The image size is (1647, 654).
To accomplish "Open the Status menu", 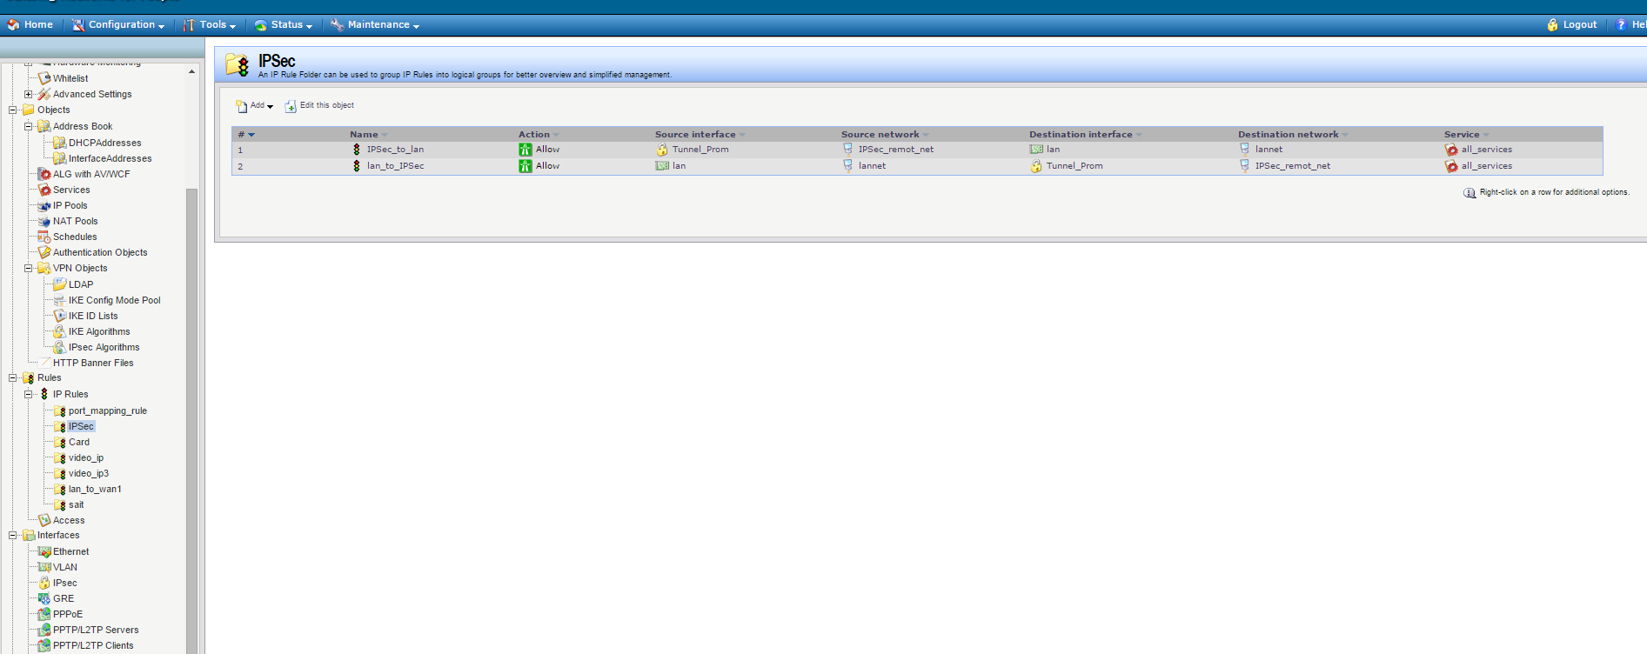I will point(284,24).
